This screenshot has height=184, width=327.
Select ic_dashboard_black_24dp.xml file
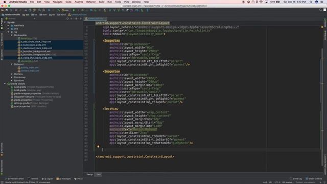36,48
